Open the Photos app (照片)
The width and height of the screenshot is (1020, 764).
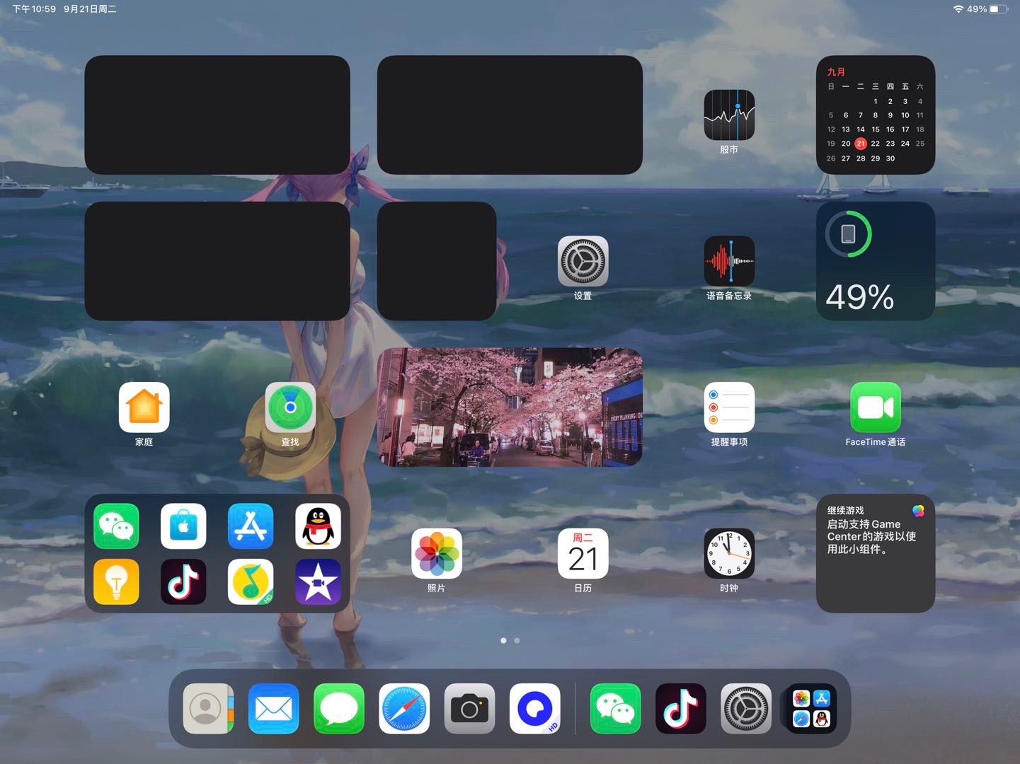pyautogui.click(x=437, y=553)
